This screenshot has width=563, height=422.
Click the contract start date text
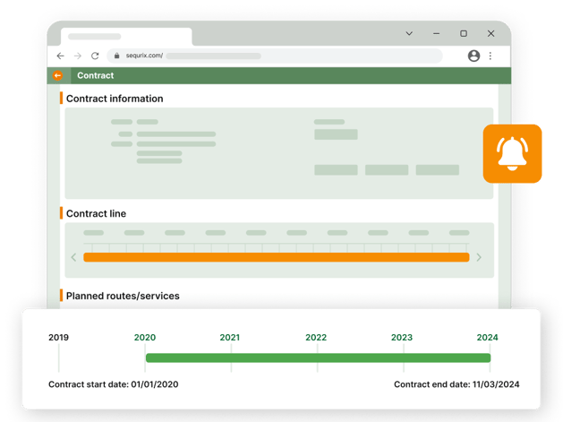pyautogui.click(x=113, y=384)
